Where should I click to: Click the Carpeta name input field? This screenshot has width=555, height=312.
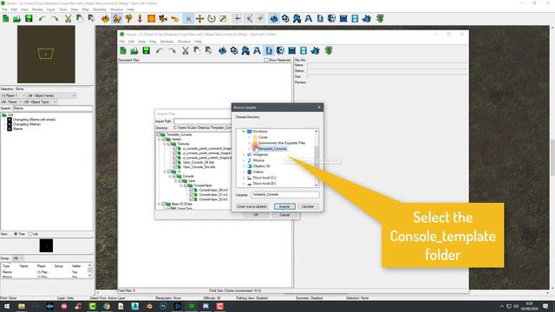[285, 194]
